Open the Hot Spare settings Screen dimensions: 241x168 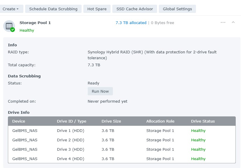tap(97, 9)
